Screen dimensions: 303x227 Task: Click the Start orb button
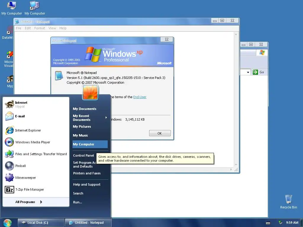[7, 223]
